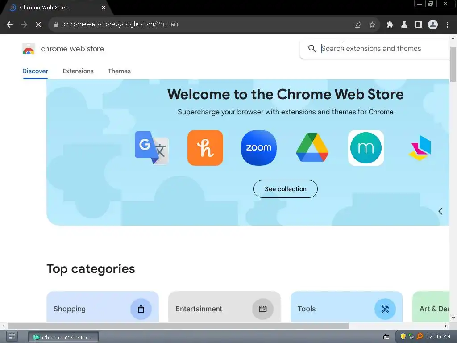Switch to the Themes tab
This screenshot has width=457, height=343.
pos(119,71)
